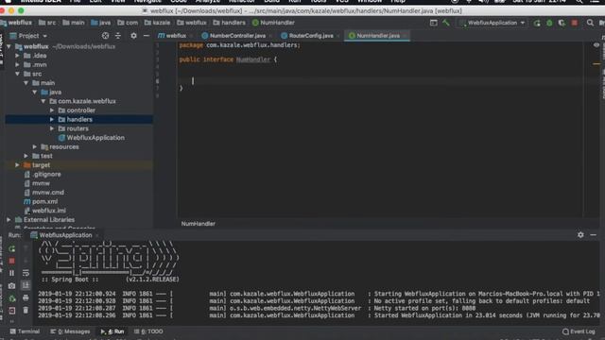
Task: Open Project panel settings gear
Action: point(133,36)
